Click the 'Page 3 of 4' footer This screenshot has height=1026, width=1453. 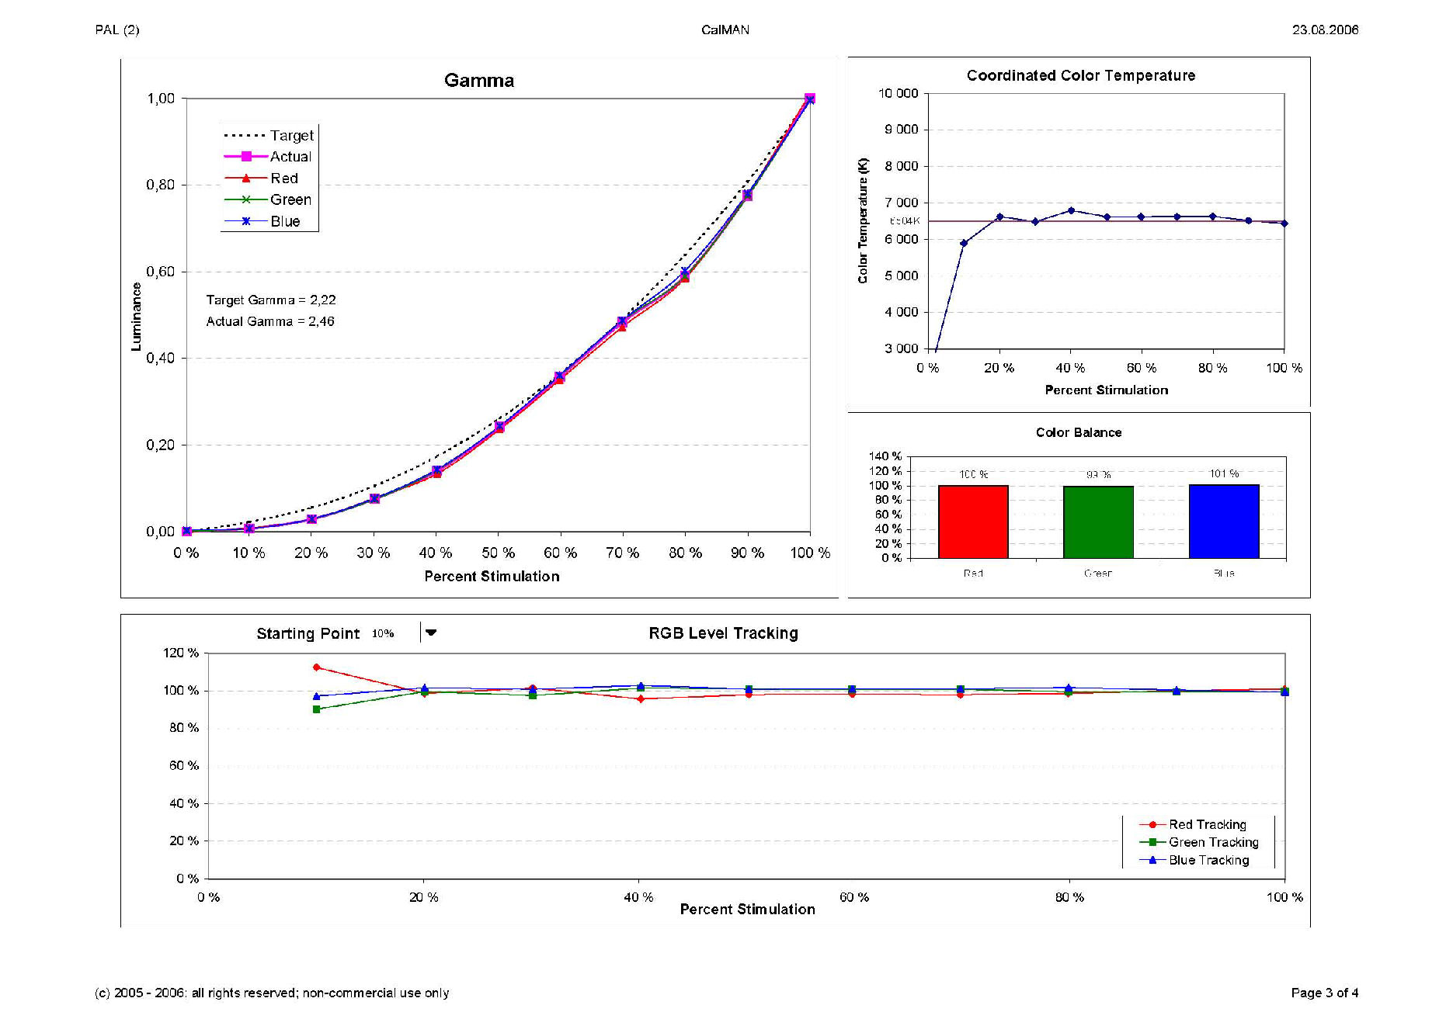pos(1325,993)
